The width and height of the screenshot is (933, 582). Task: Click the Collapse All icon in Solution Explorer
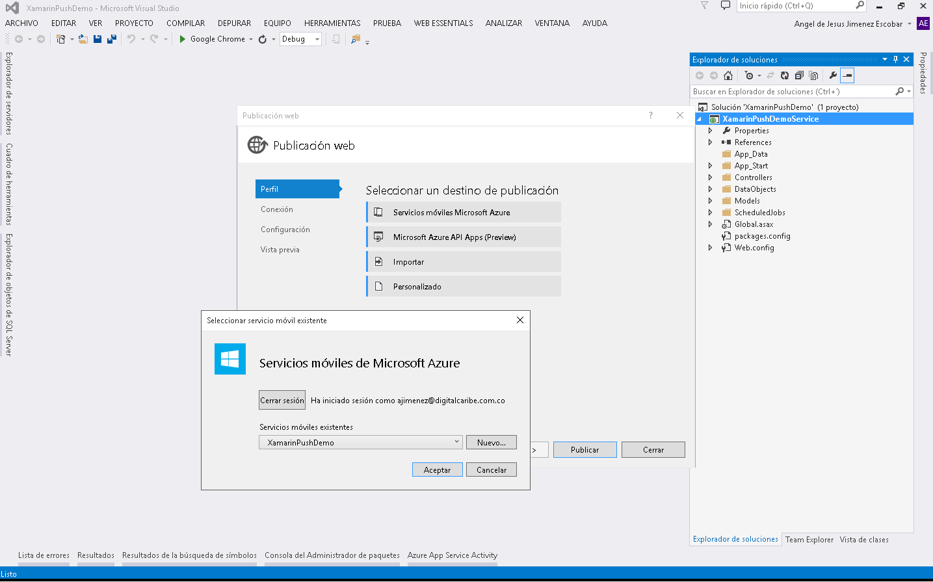[x=799, y=75]
